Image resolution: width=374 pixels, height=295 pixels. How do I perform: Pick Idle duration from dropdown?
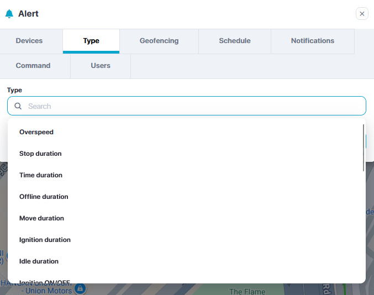tap(39, 261)
